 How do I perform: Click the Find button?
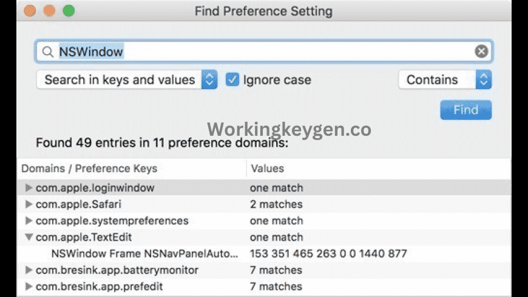[x=465, y=110]
